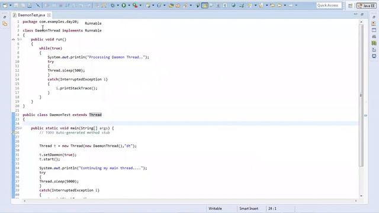This screenshot has height=213, width=379.
Task: Click the binoculars-like icon in right trim
Action: pos(374,37)
